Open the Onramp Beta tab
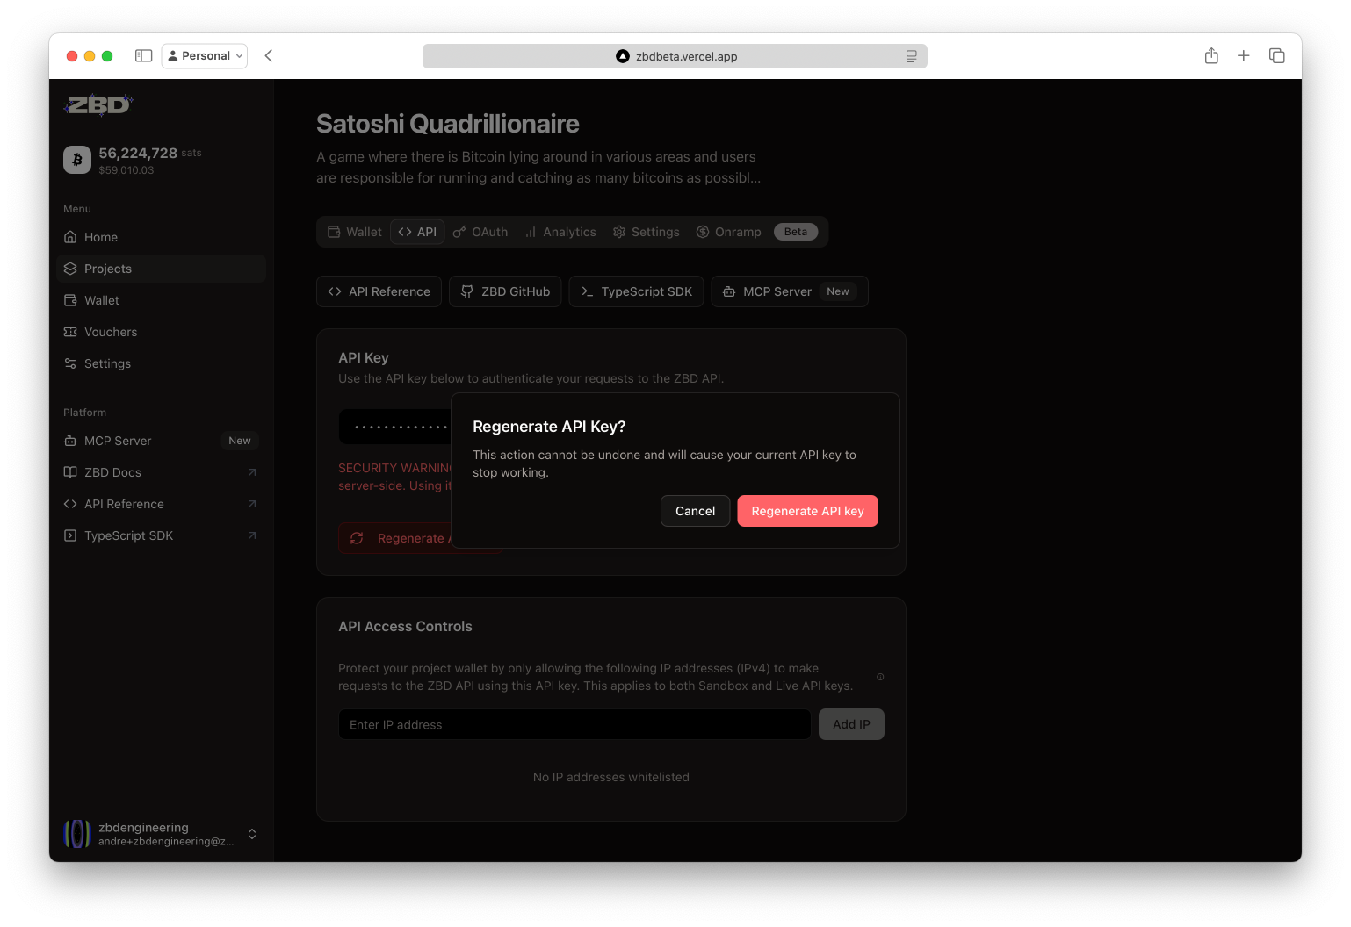The width and height of the screenshot is (1351, 927). click(728, 231)
